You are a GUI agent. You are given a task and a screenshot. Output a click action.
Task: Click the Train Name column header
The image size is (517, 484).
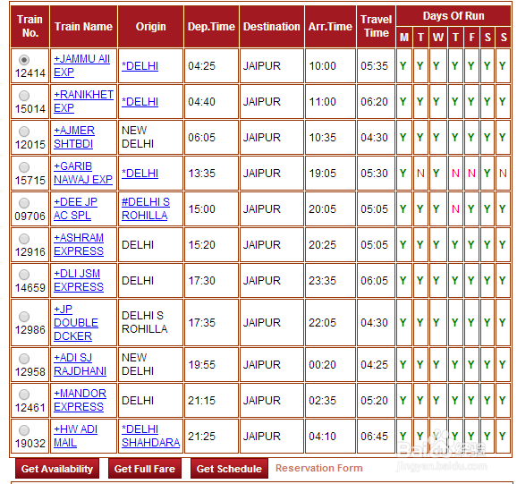84,26
